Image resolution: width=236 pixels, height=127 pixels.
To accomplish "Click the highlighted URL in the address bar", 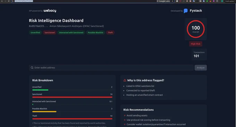I will pos(24,1).
